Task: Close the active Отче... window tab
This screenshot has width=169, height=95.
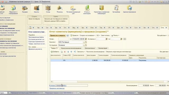Action: (166, 28)
